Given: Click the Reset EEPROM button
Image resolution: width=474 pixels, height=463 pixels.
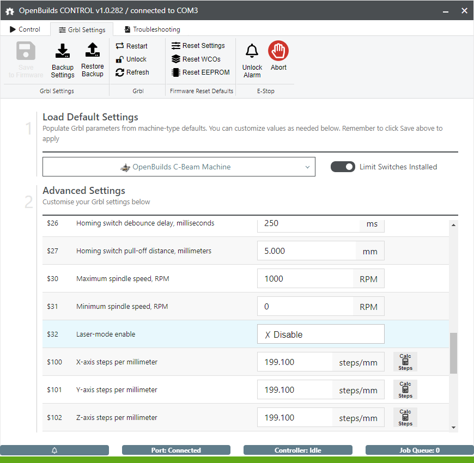Looking at the screenshot, I should pos(200,72).
